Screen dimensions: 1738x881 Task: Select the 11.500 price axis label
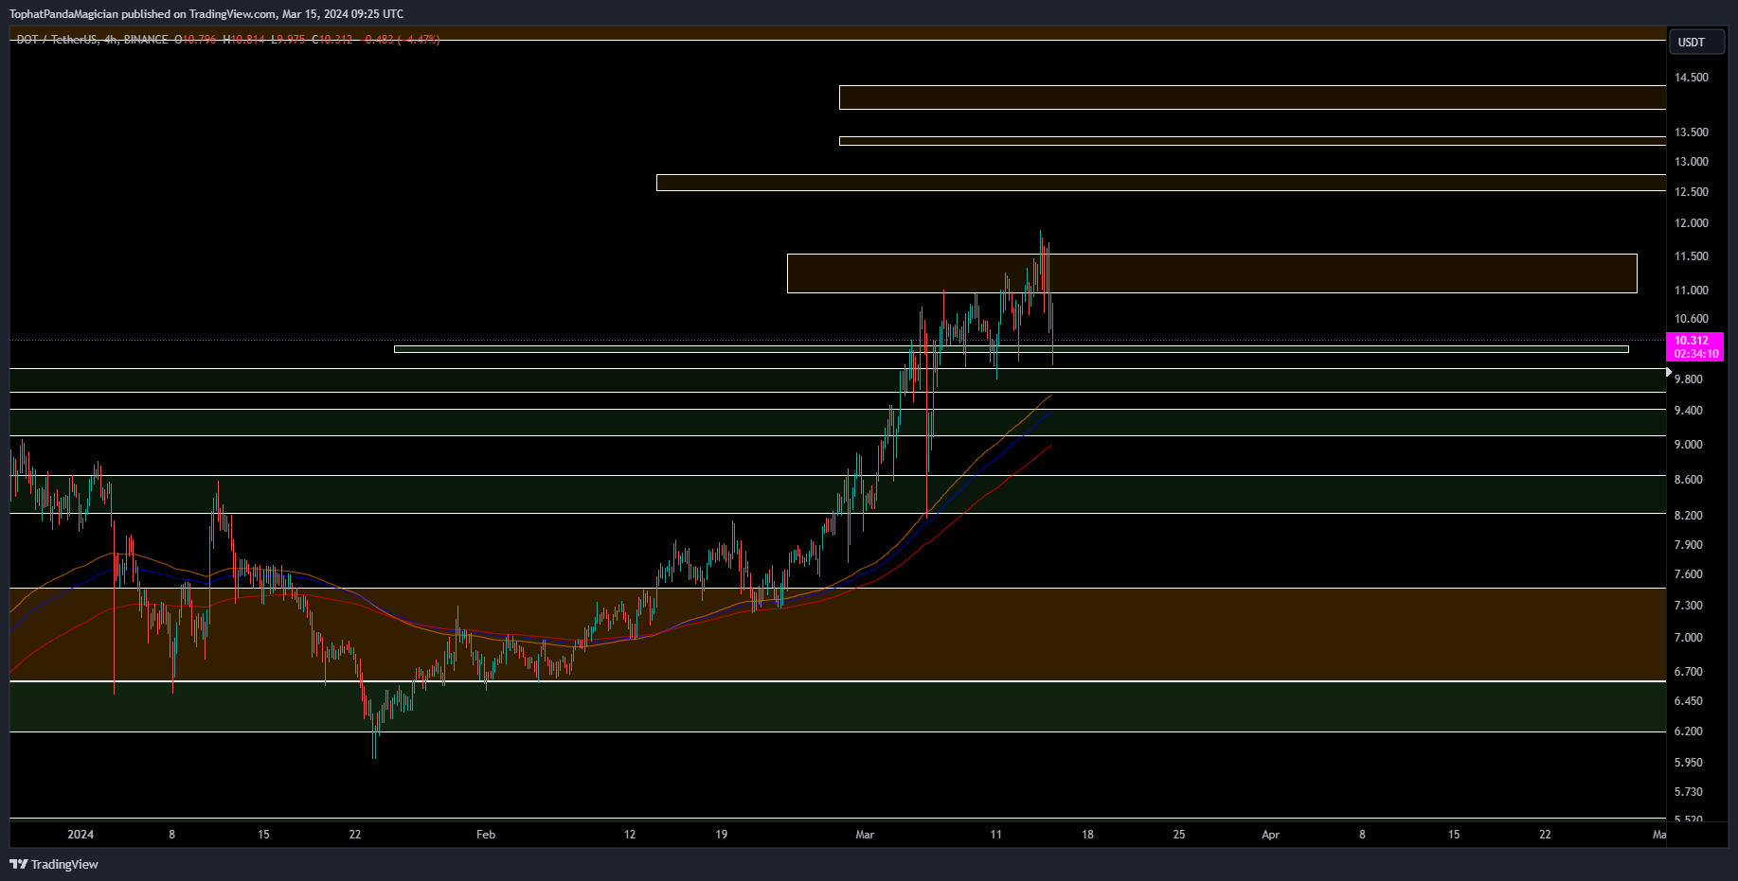[x=1692, y=256]
